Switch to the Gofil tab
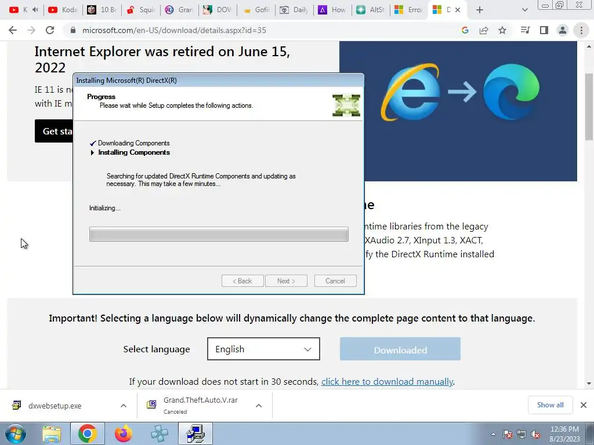The height and width of the screenshot is (445, 594). click(256, 10)
